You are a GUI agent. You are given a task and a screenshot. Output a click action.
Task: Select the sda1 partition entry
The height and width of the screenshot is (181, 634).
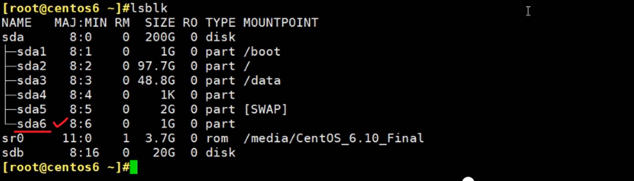click(x=32, y=52)
